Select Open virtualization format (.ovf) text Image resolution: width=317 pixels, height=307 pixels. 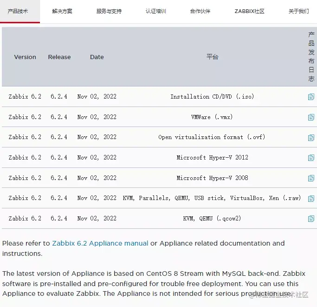(212, 137)
